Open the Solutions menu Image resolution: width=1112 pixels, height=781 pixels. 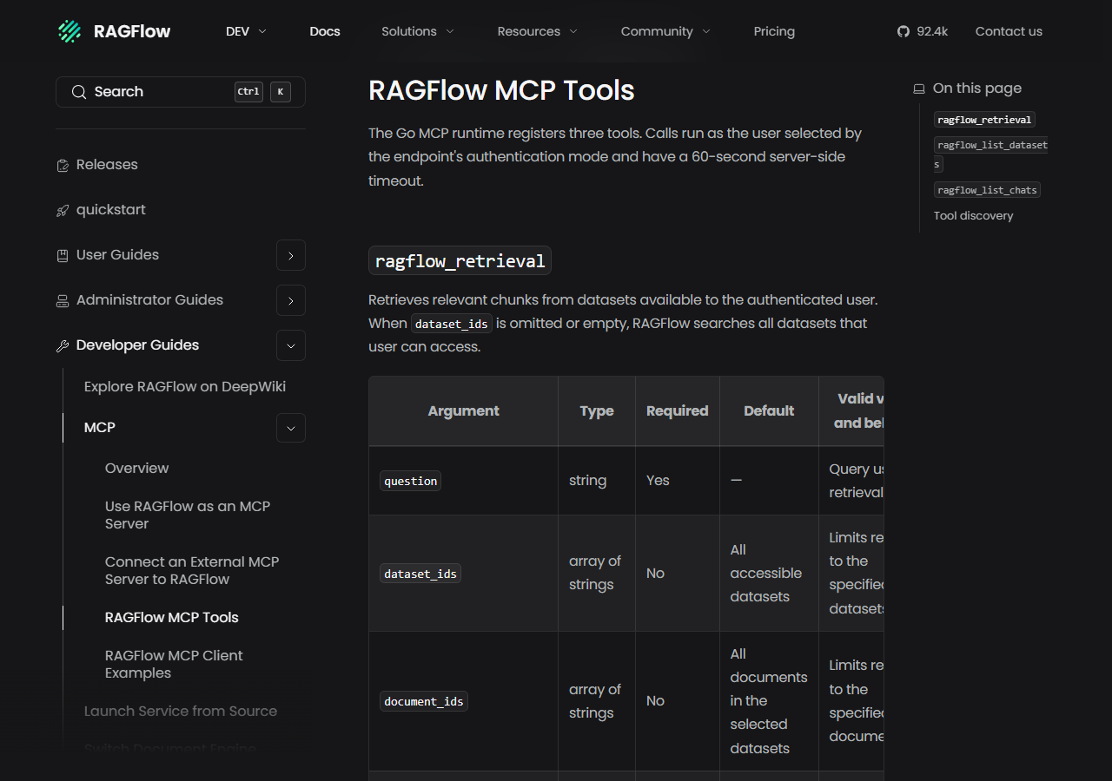(418, 31)
